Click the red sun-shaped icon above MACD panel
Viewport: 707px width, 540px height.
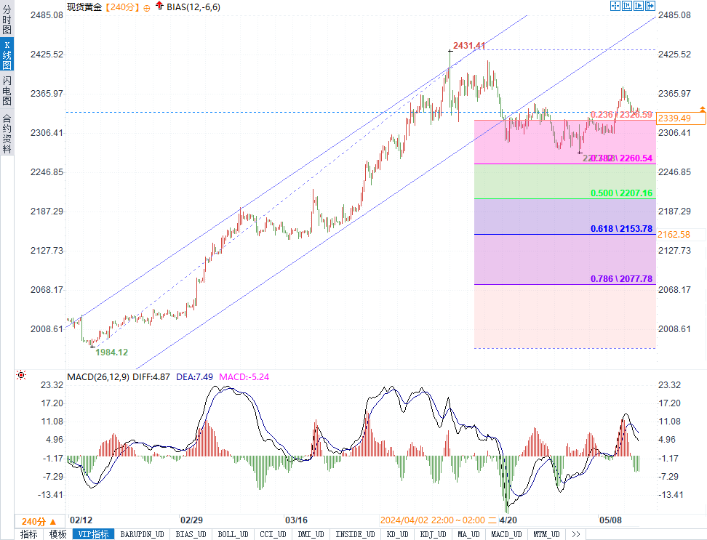click(21, 375)
